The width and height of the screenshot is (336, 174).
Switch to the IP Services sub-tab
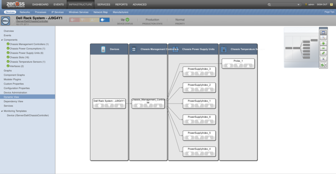58,12
